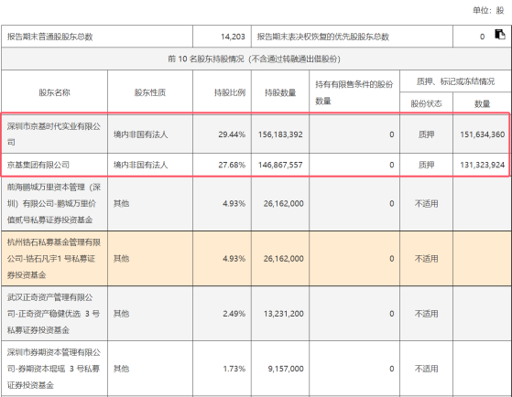Screen dimensions: 512x397
Task: Click the copy table icon at top right
Action: (x=499, y=34)
